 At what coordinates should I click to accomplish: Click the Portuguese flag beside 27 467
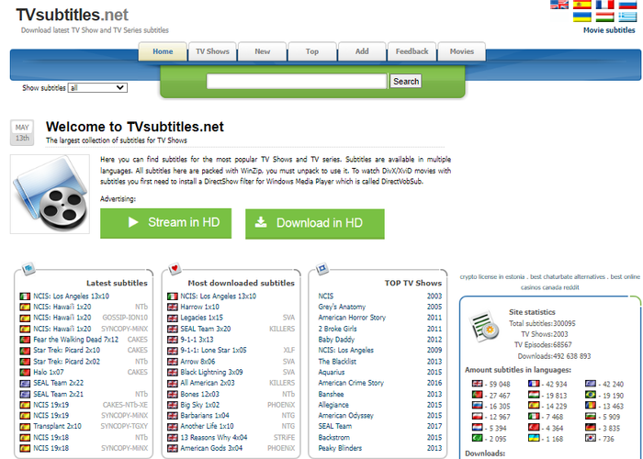[x=477, y=395]
